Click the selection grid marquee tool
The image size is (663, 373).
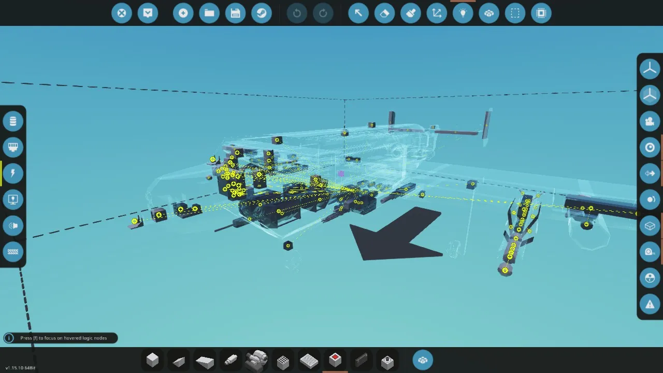coord(515,13)
